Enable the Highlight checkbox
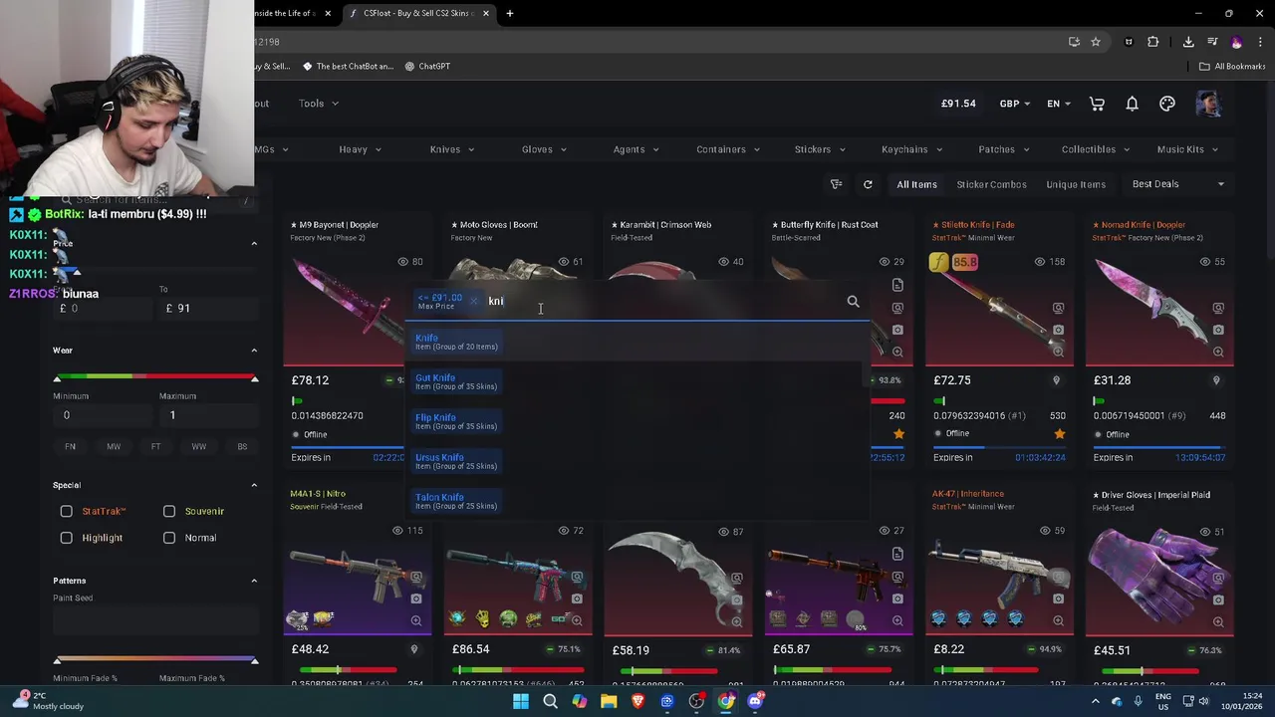The width and height of the screenshot is (1275, 717). click(x=66, y=538)
